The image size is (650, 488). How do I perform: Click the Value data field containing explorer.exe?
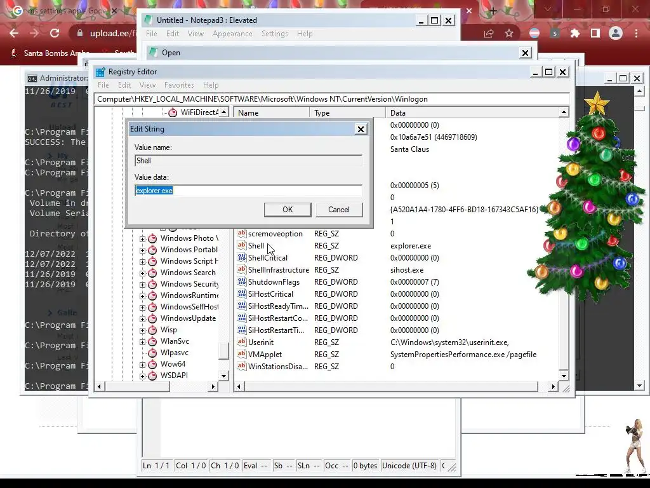248,191
